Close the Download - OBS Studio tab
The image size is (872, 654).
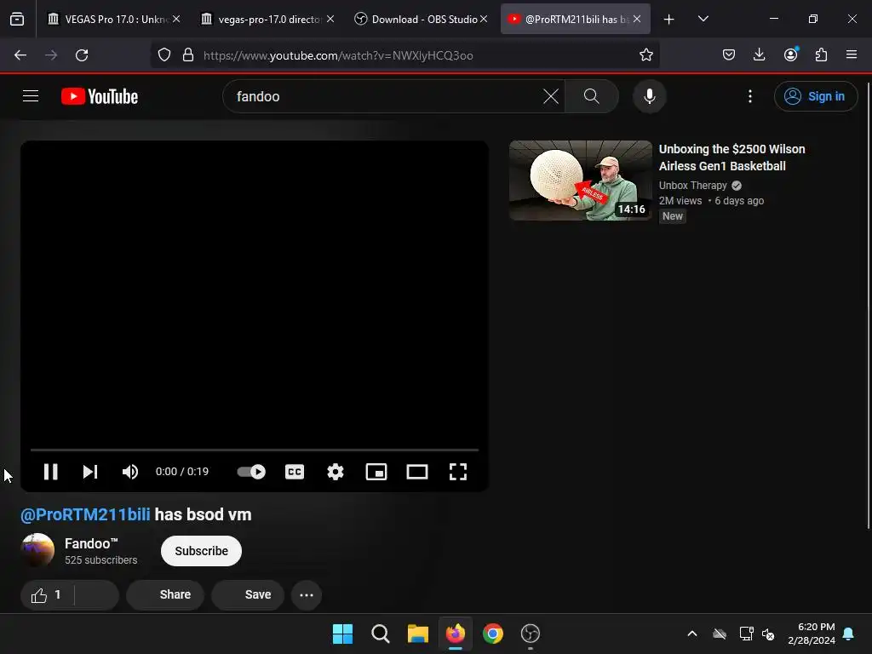click(x=484, y=19)
